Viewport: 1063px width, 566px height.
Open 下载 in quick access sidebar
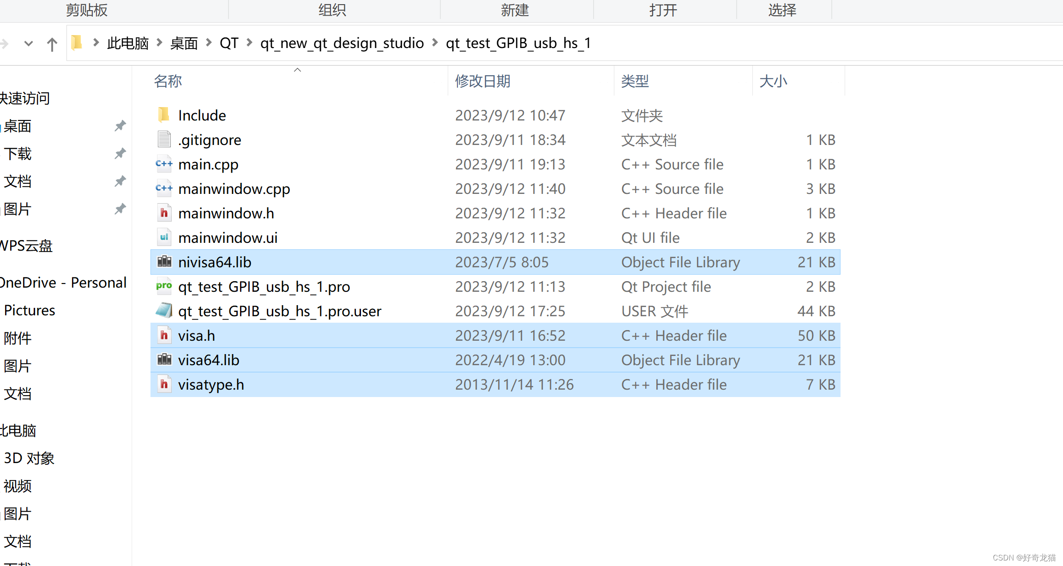point(18,154)
